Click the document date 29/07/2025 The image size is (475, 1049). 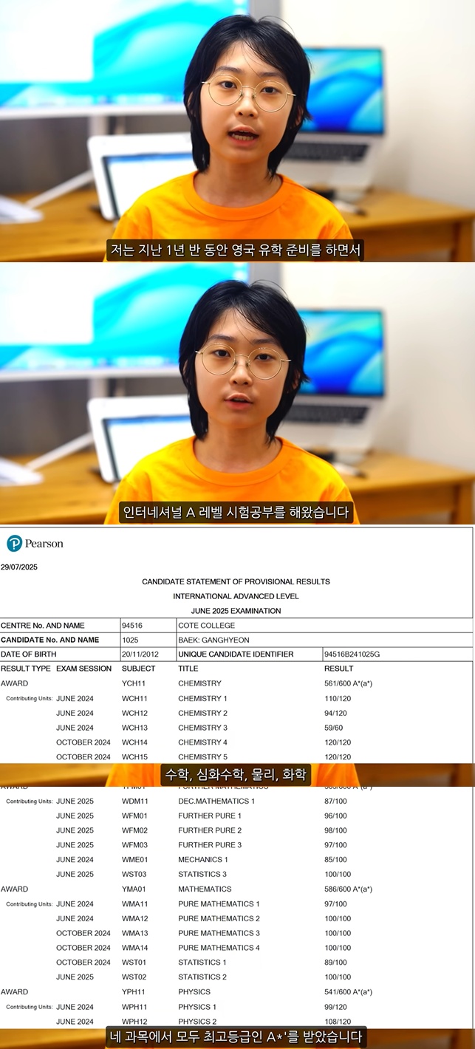point(19,567)
